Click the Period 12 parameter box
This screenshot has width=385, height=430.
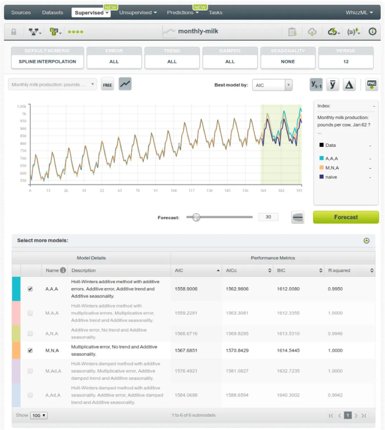pyautogui.click(x=346, y=58)
